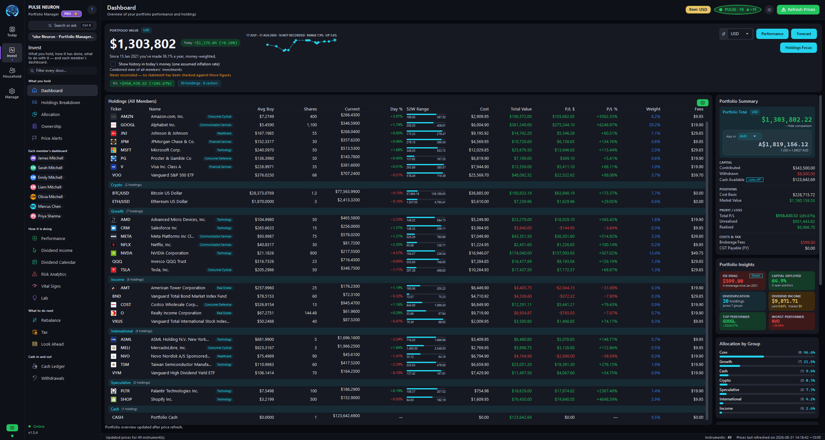Open the Today section in the rail
This screenshot has height=440, width=825.
coord(12,32)
